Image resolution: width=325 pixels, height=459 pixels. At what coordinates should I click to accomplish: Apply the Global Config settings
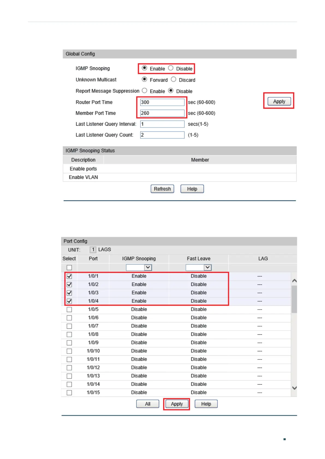279,101
